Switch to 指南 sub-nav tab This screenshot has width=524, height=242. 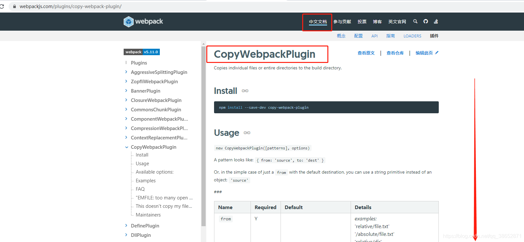pos(390,36)
